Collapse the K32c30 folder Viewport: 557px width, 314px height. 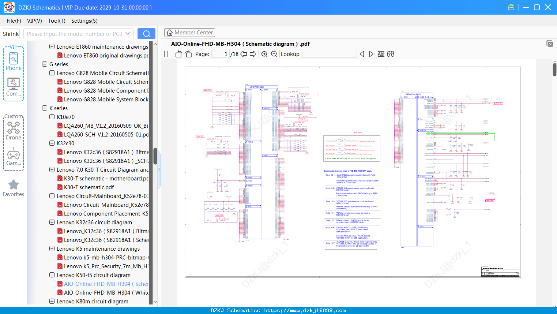tap(52, 143)
